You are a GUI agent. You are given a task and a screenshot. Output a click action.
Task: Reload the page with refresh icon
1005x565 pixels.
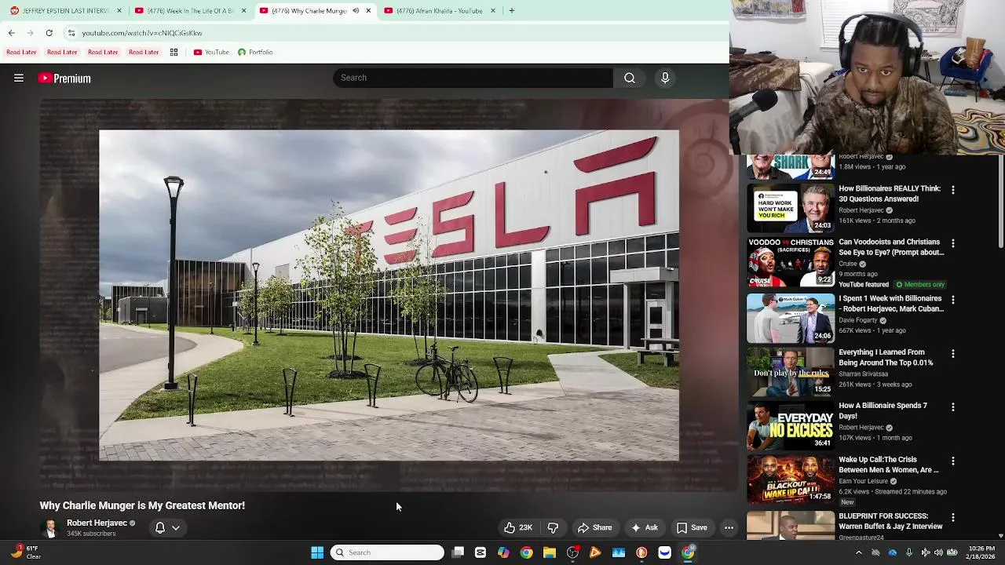(49, 33)
